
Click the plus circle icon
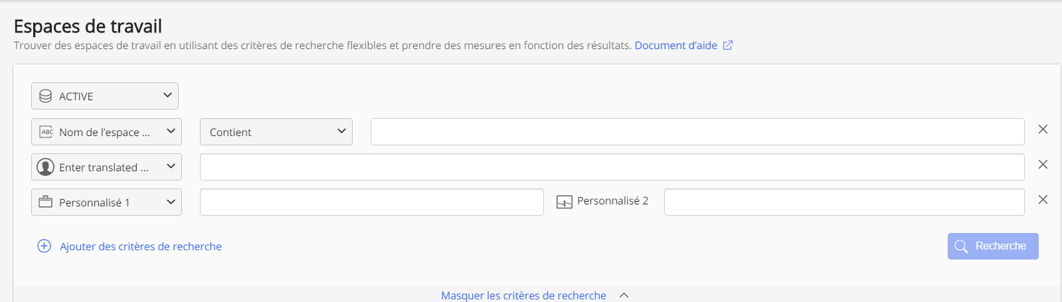tap(44, 246)
